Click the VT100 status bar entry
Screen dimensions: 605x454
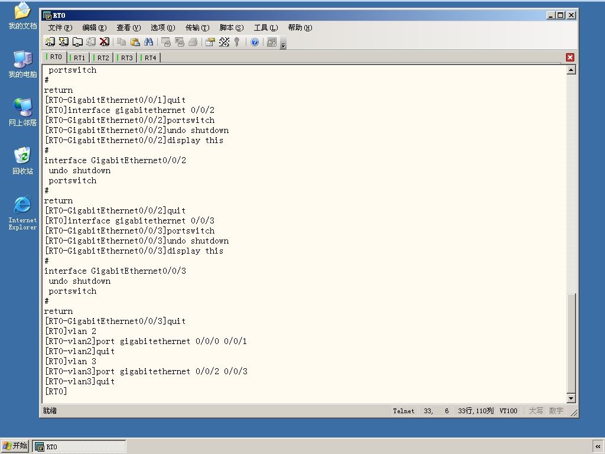[509, 411]
